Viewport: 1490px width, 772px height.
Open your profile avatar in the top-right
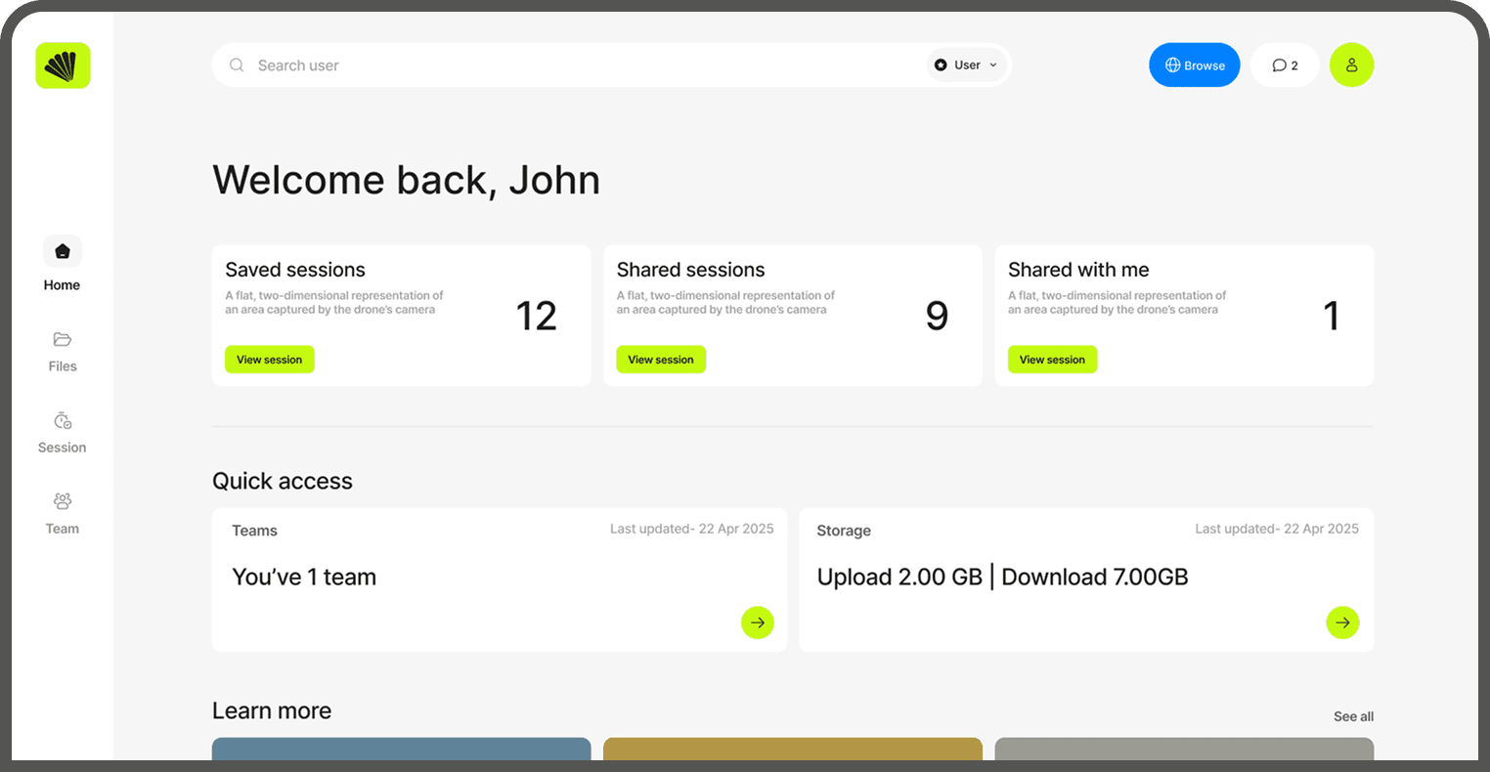[x=1351, y=64]
